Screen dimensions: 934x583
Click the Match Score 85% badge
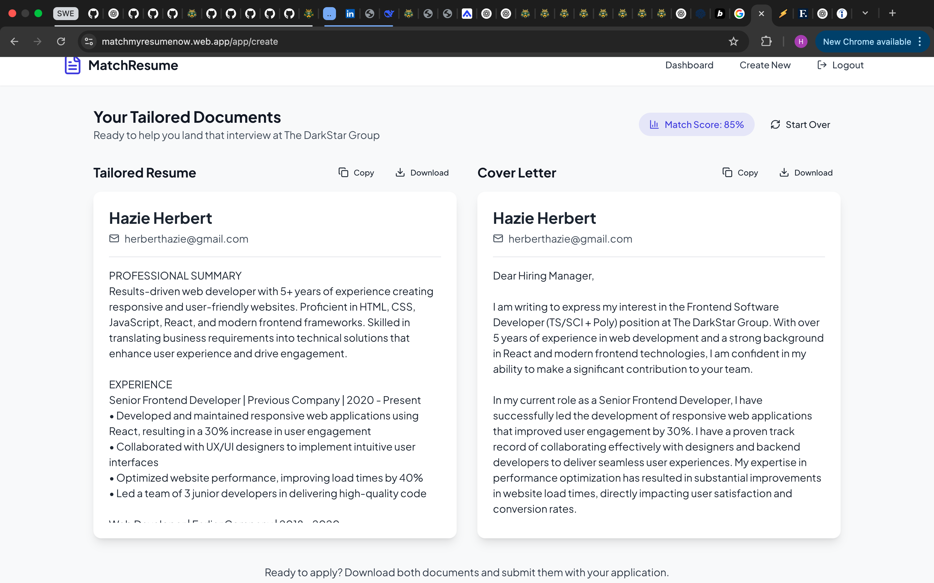click(696, 125)
